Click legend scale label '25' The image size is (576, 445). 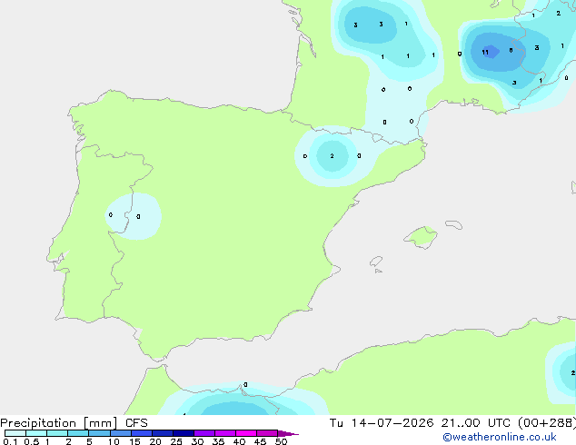(x=176, y=441)
